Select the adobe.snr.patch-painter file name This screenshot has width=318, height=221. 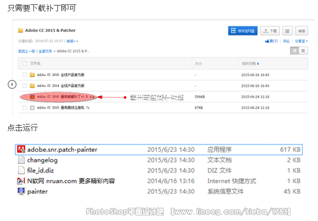62,150
